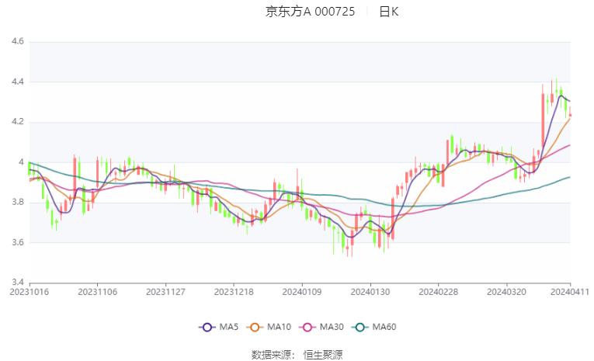Click x-axis date label 20231127
Viewport: 594px width, 361px height.
(x=165, y=292)
